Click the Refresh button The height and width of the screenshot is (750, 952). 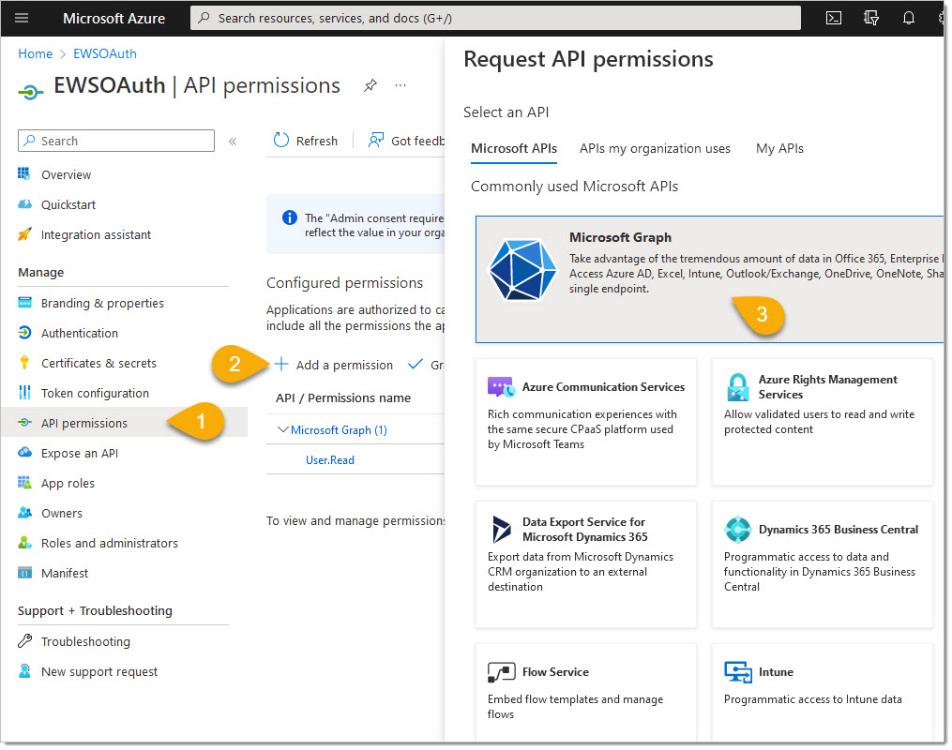(307, 141)
